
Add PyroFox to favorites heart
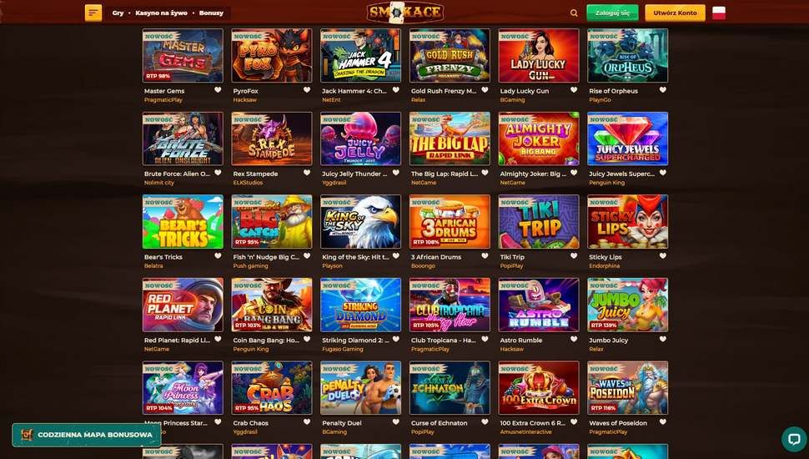tap(307, 90)
